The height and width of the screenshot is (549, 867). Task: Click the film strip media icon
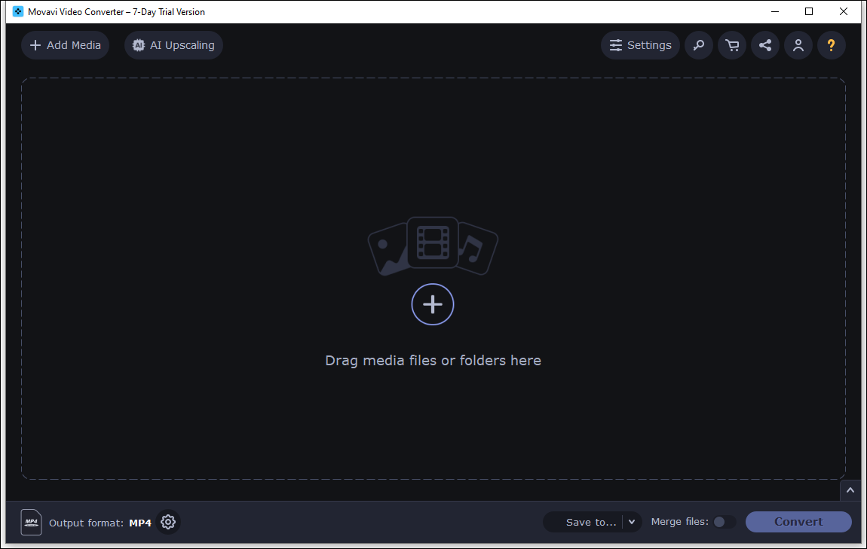coord(433,242)
